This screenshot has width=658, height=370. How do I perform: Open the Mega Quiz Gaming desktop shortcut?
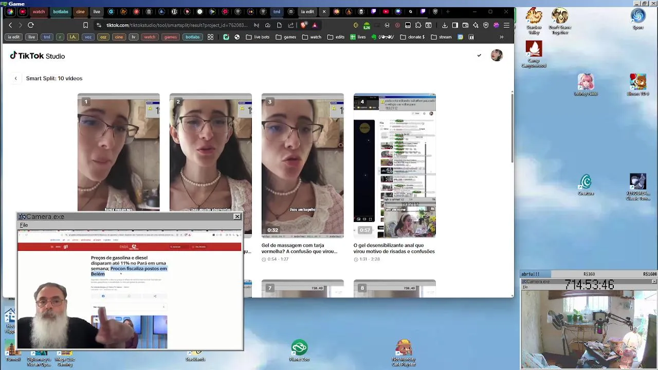pos(65,359)
